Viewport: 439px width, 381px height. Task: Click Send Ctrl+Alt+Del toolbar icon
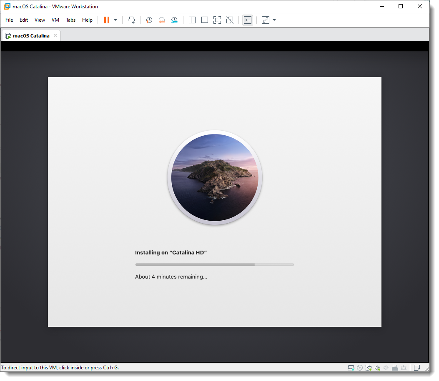131,20
